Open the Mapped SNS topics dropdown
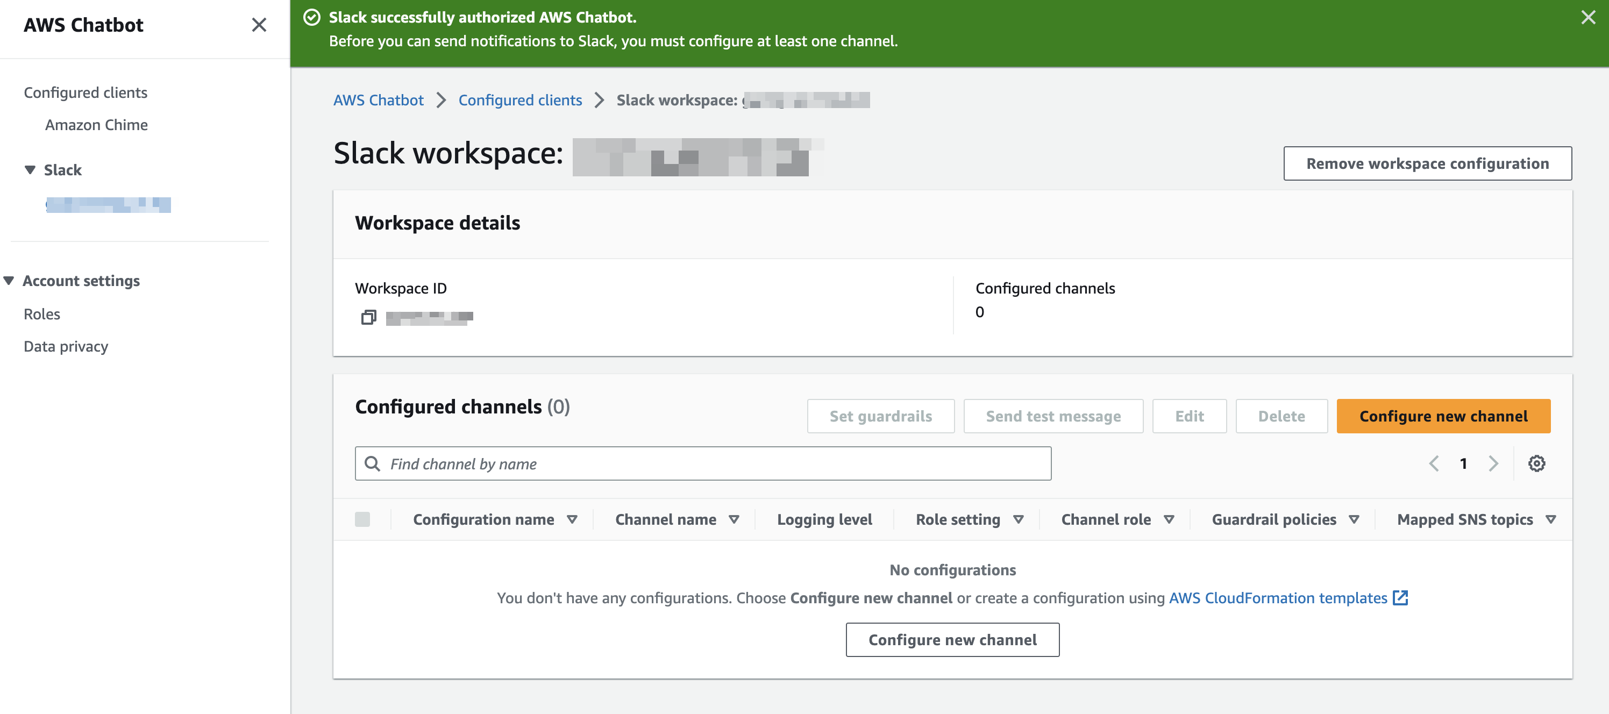This screenshot has width=1609, height=714. pyautogui.click(x=1554, y=519)
